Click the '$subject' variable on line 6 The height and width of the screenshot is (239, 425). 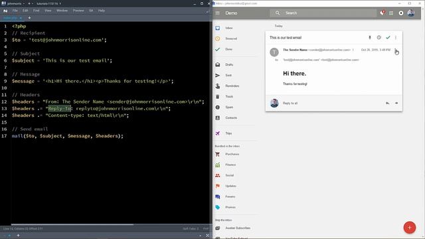click(23, 60)
